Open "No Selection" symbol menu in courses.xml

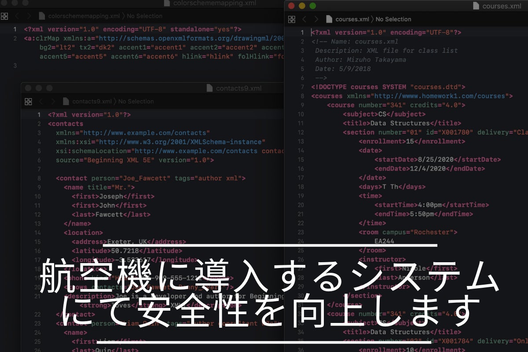coord(393,19)
